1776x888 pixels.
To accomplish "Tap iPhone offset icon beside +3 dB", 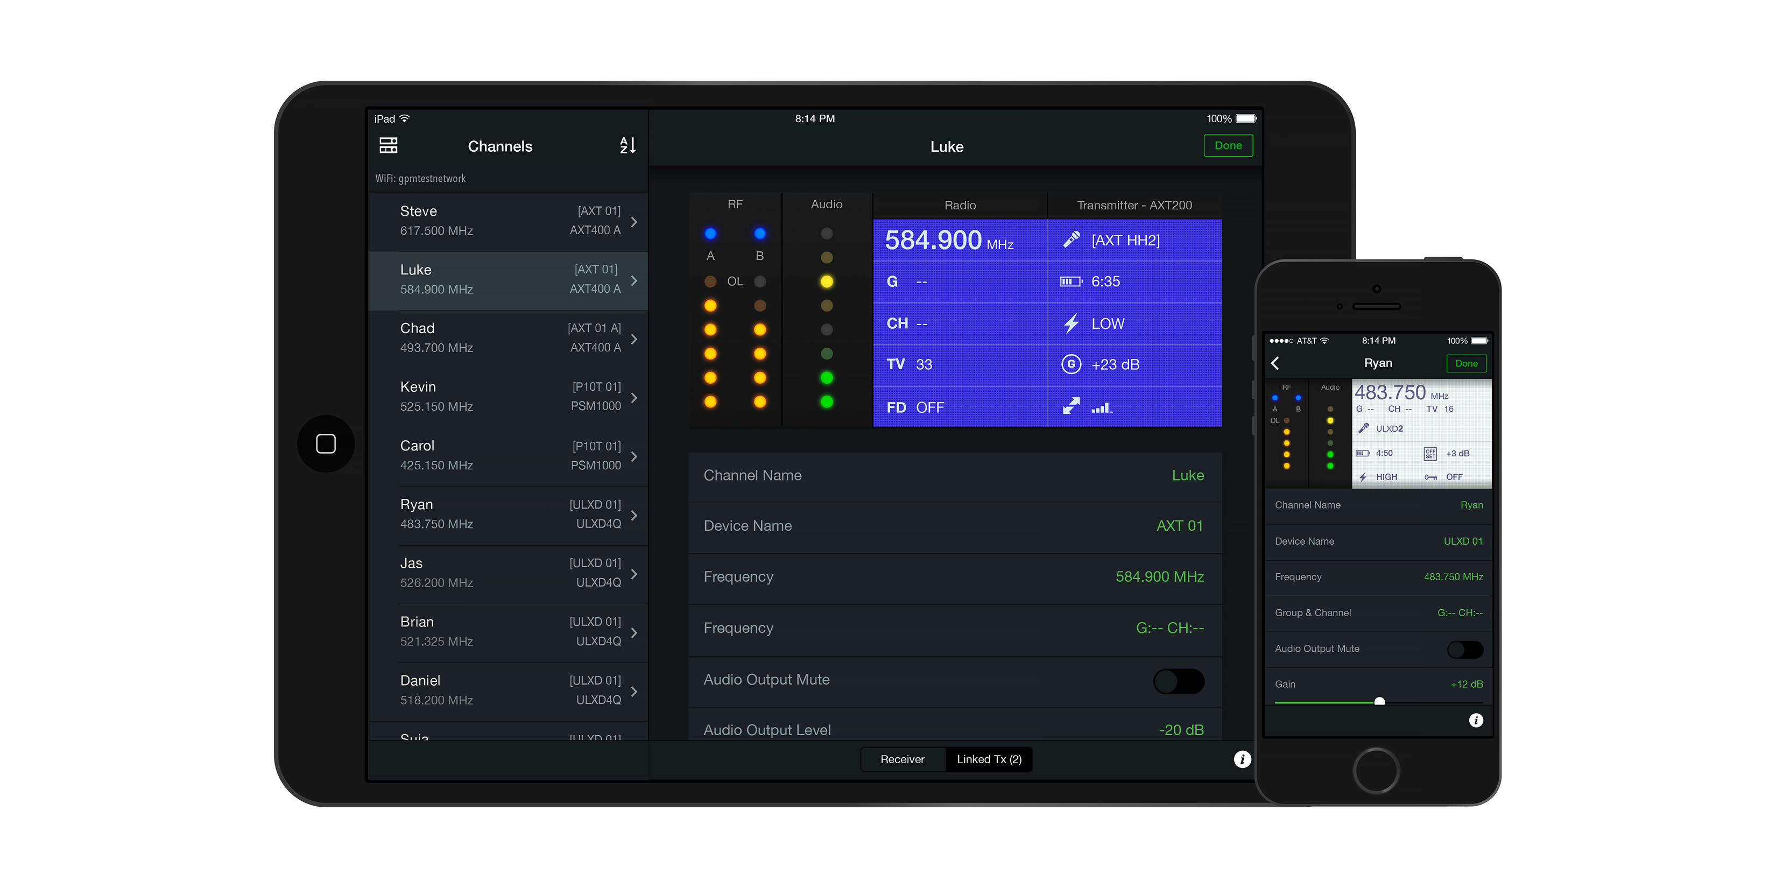I will pyautogui.click(x=1430, y=453).
